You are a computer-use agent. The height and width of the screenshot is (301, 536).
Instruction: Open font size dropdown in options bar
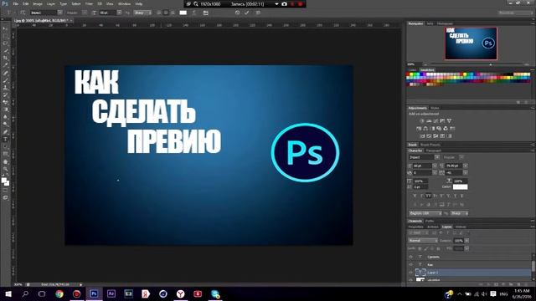point(119,13)
